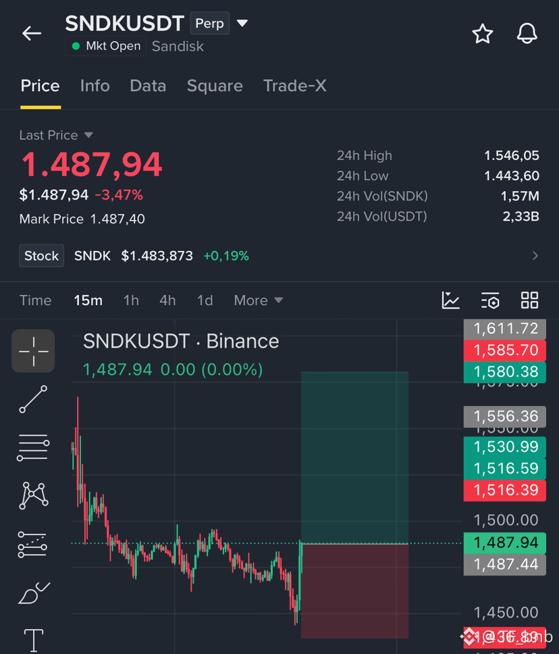Open chart settings list-gear icon

[x=490, y=300]
